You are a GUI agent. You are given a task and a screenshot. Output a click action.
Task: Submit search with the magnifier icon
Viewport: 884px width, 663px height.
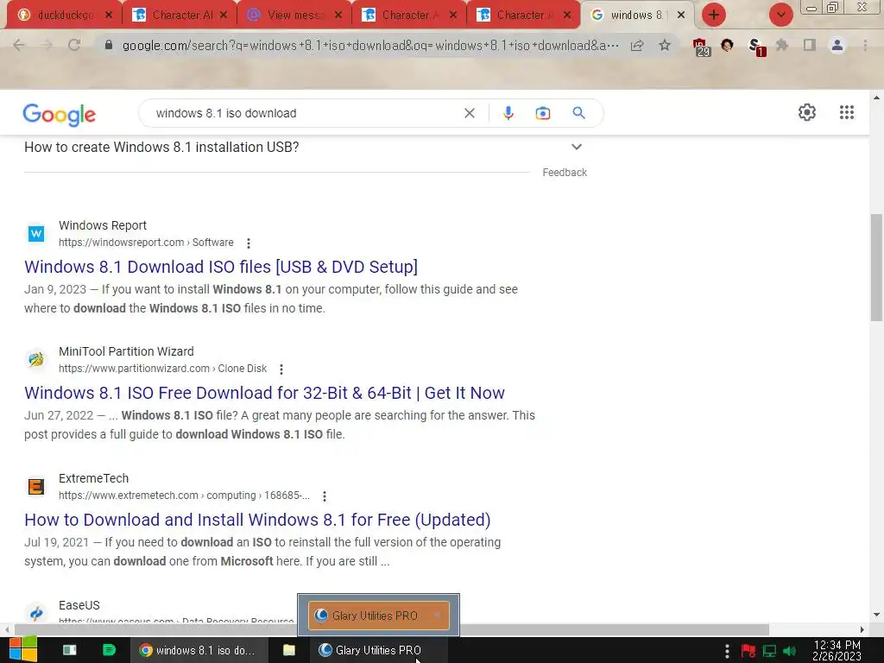coord(578,113)
